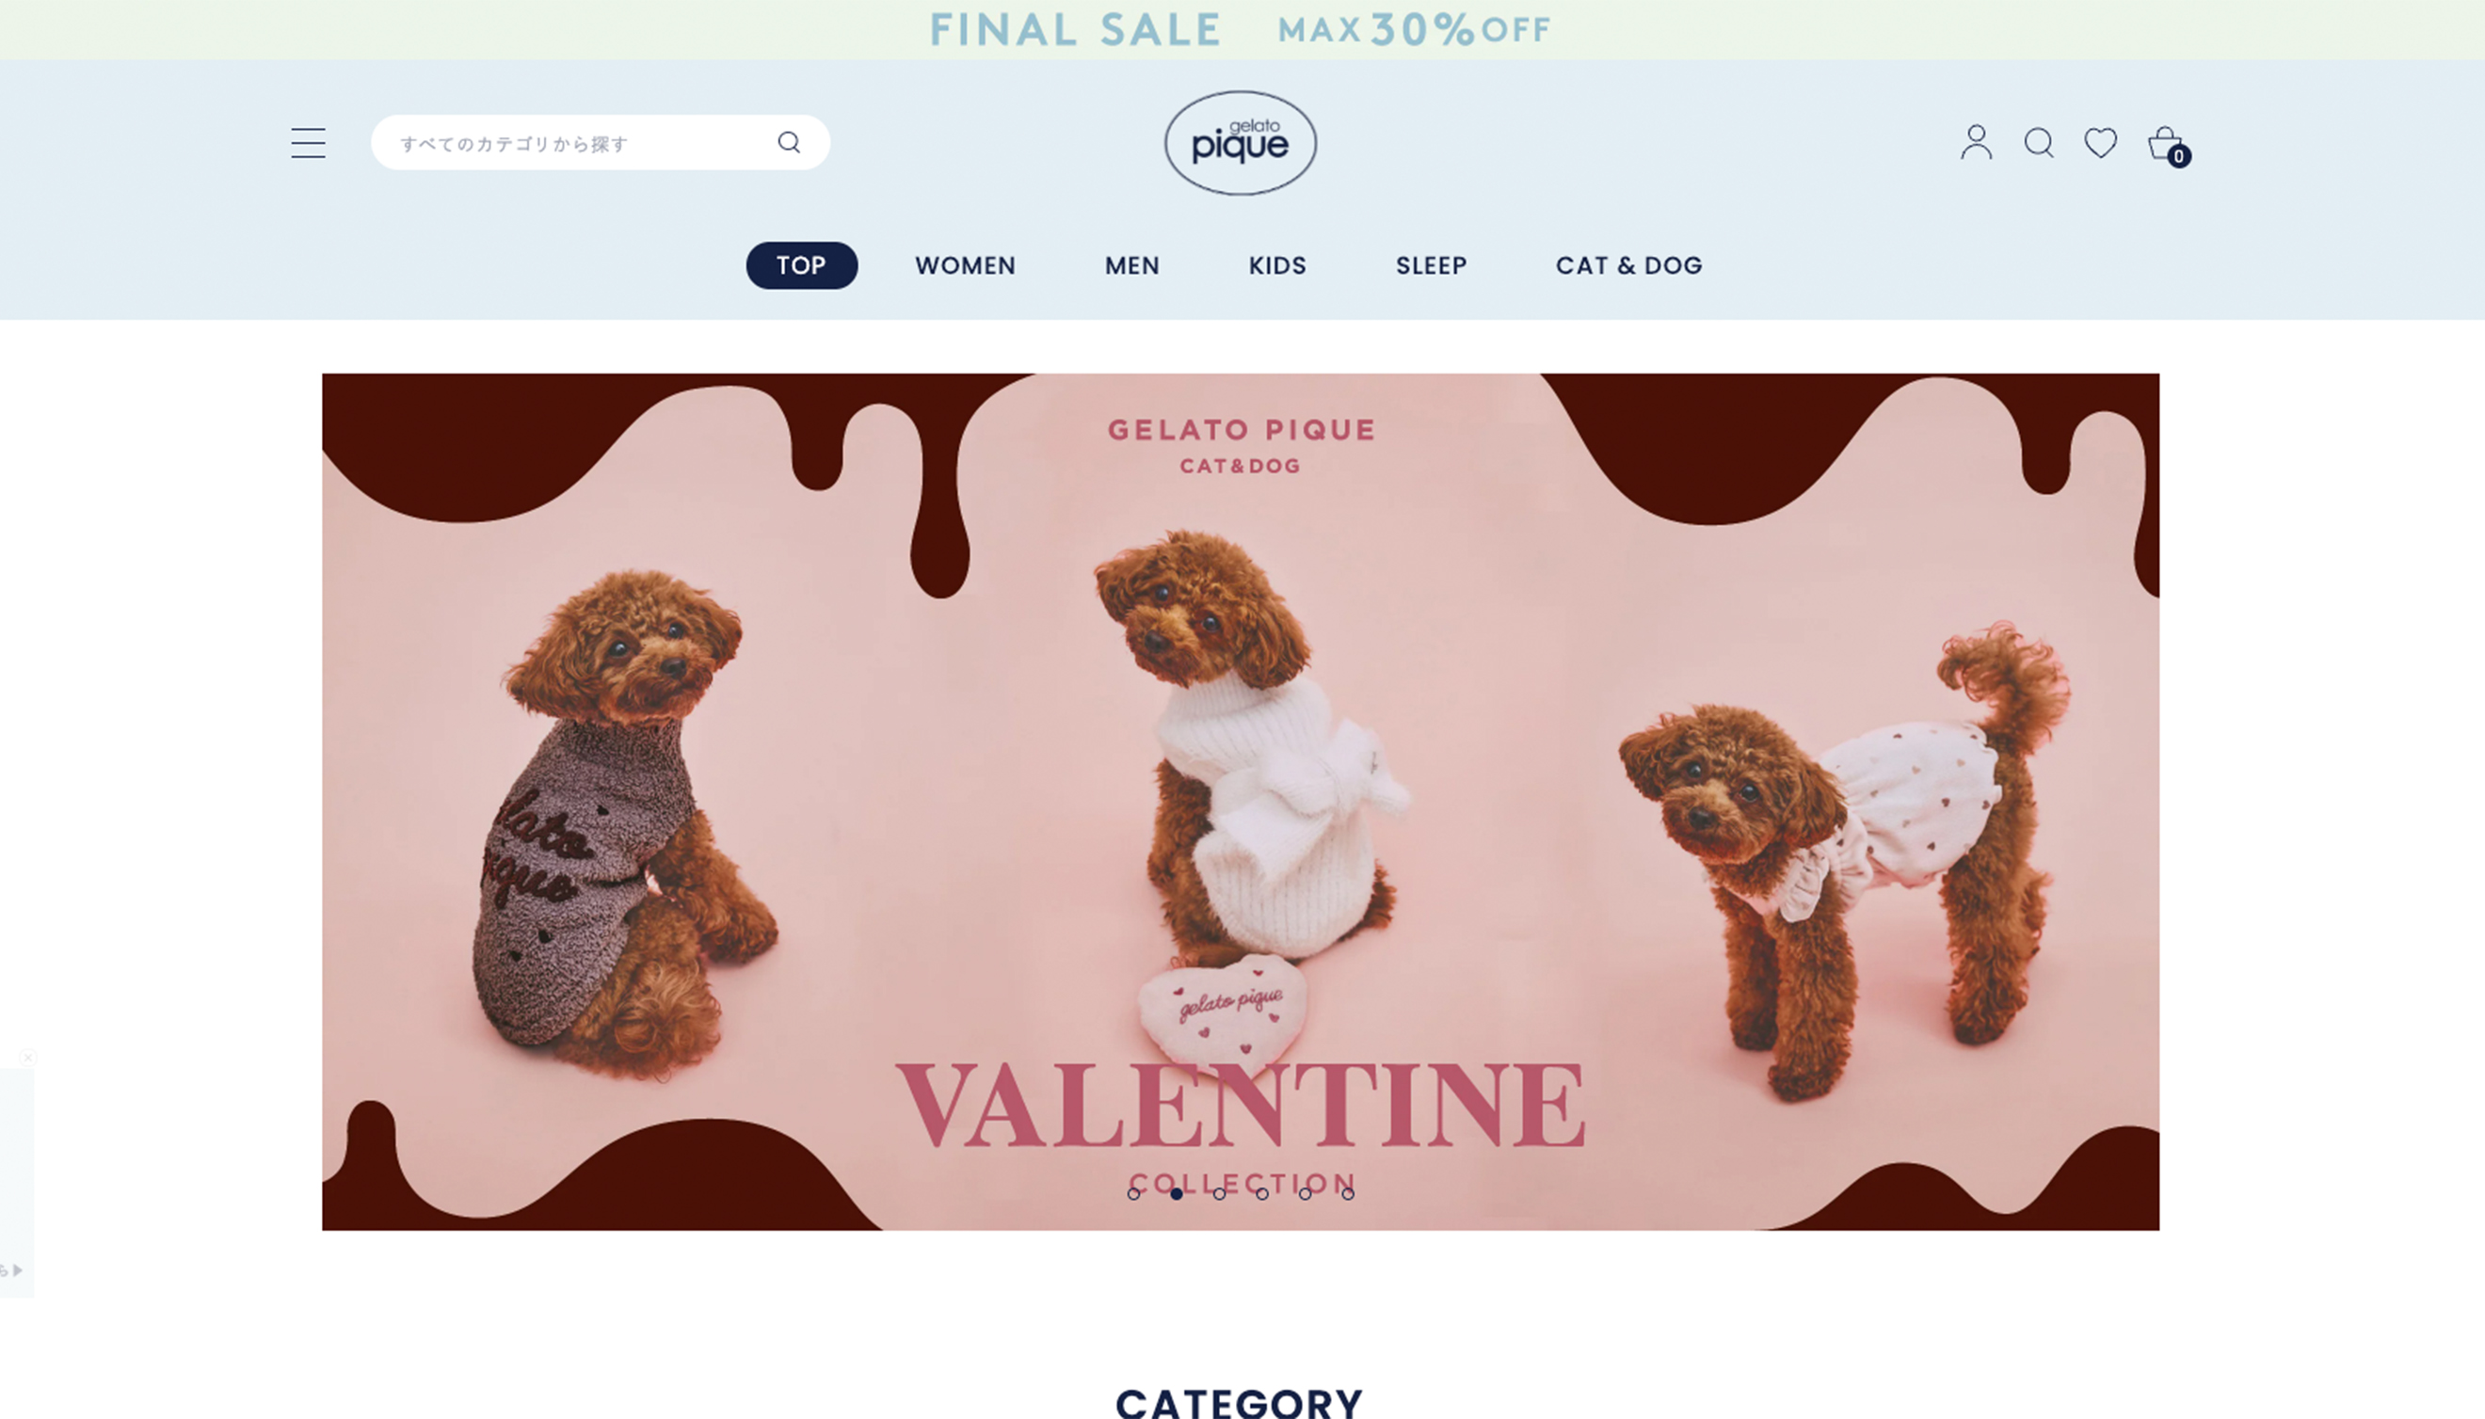Select the third carousel dot

tap(1219, 1194)
